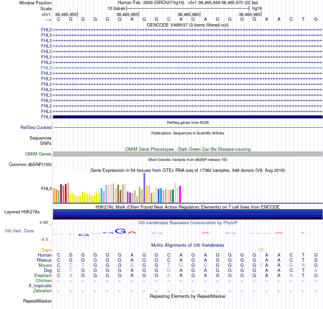Click the Chicken alignment row label

point(44,280)
